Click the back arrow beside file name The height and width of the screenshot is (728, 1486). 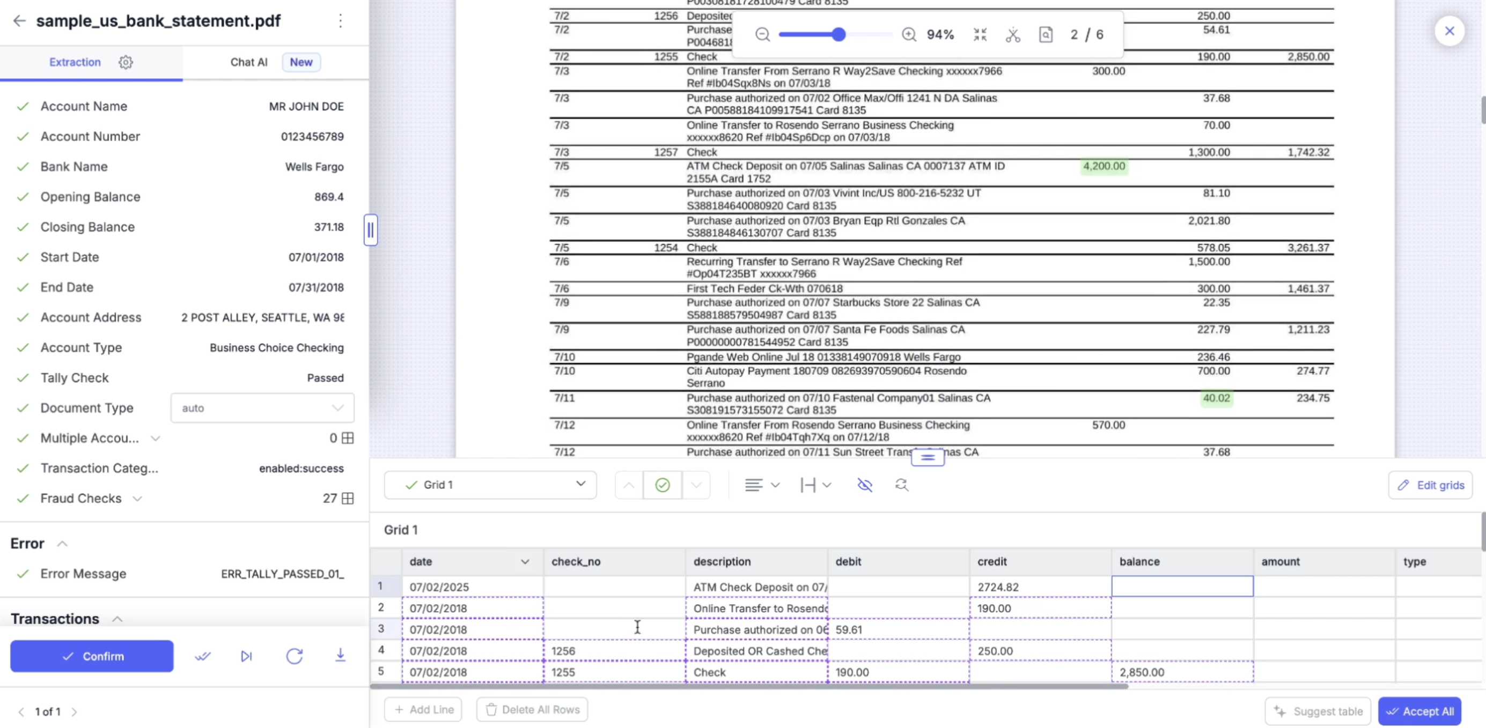pos(19,21)
